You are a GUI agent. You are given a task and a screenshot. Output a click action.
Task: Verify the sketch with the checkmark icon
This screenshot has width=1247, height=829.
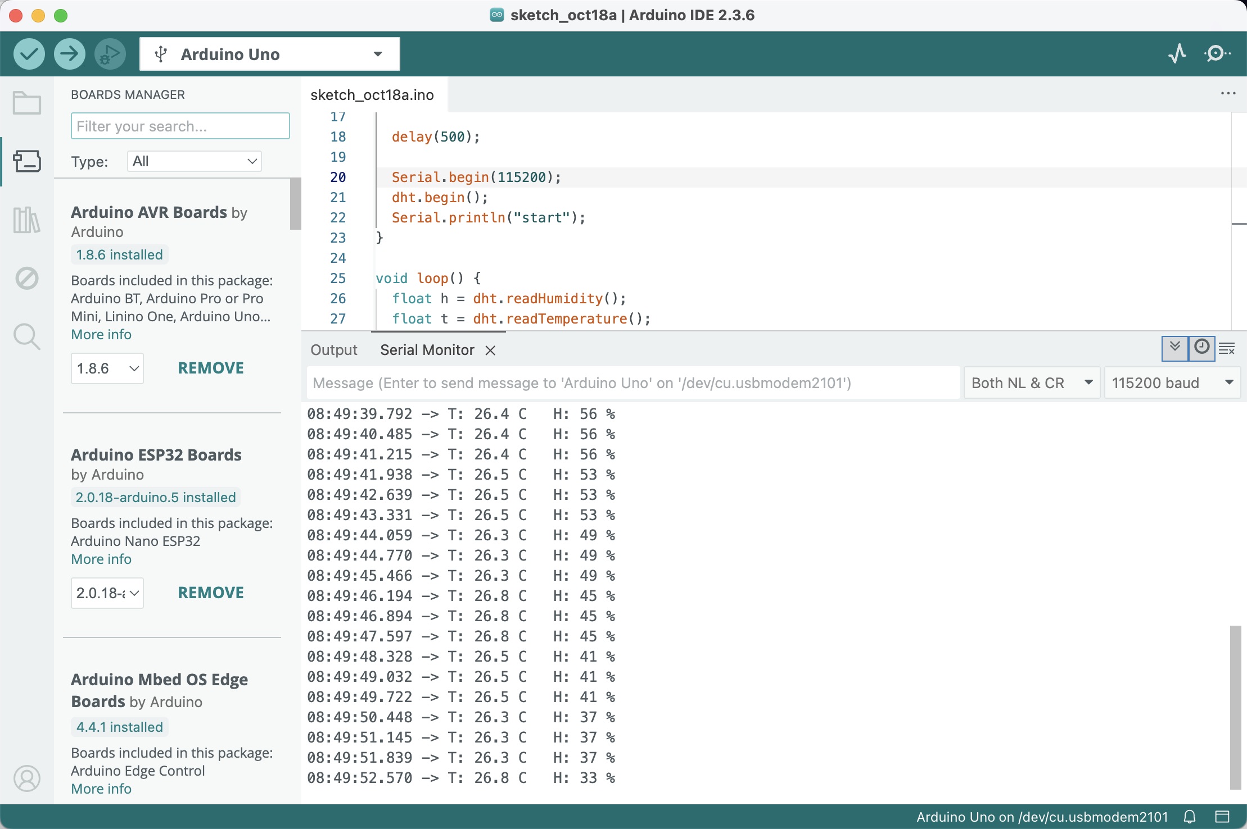pyautogui.click(x=29, y=53)
